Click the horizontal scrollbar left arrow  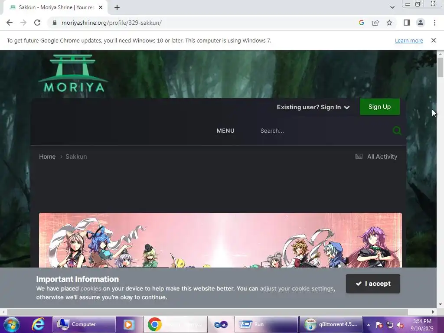click(x=3, y=312)
